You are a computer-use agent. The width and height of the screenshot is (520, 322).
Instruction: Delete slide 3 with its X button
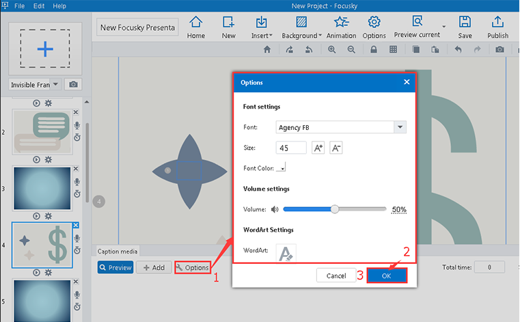click(x=76, y=169)
